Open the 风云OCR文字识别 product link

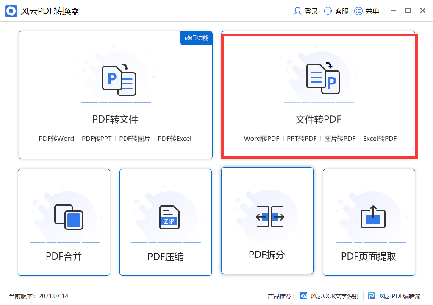[x=335, y=296]
